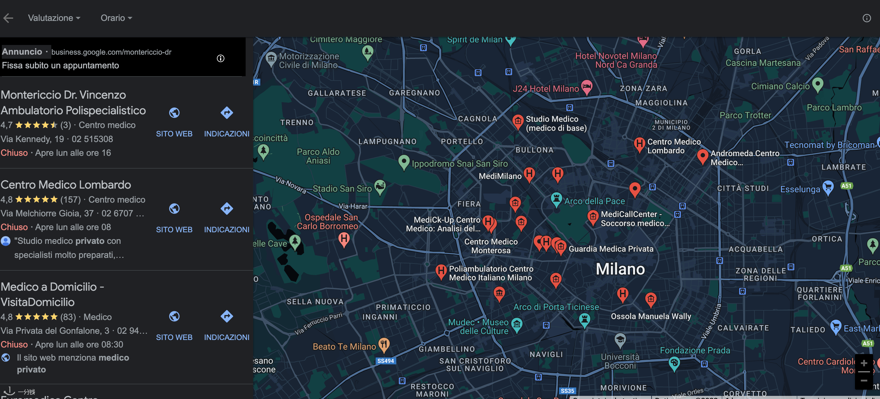Select MediMilano H map pin

click(x=529, y=175)
